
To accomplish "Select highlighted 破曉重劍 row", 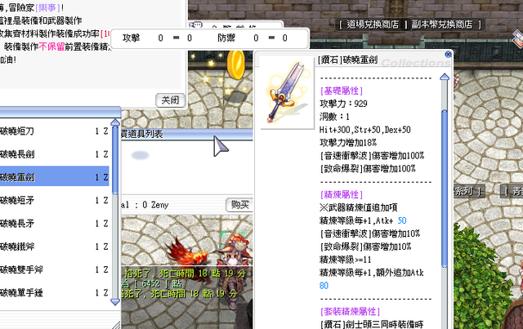I will coord(55,177).
